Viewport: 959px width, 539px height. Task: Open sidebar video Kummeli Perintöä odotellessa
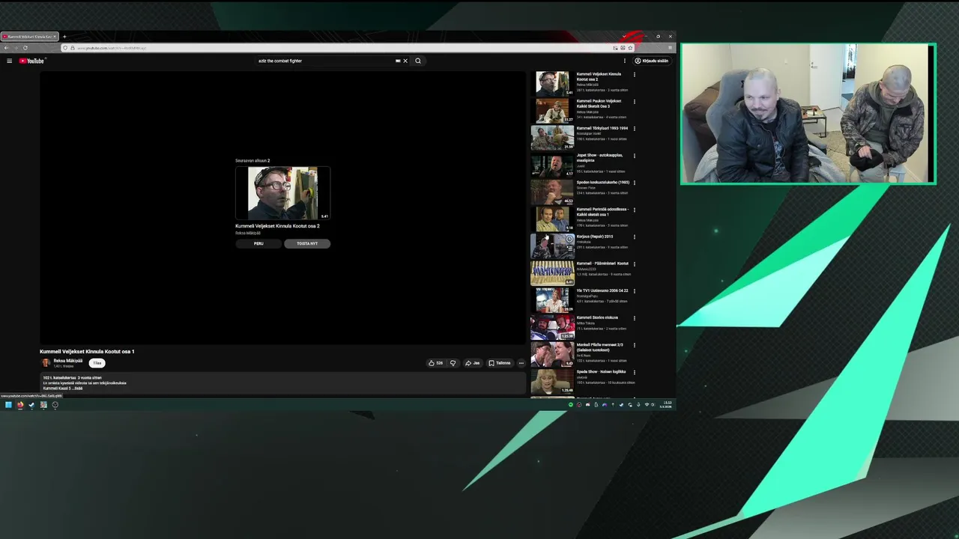coord(602,212)
